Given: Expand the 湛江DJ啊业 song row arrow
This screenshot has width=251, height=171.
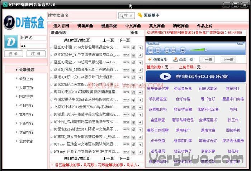Looking at the screenshot, I should pos(51,63).
